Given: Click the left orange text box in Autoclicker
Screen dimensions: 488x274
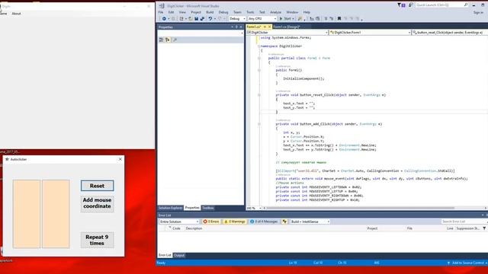Looking at the screenshot, I should click(x=27, y=214).
